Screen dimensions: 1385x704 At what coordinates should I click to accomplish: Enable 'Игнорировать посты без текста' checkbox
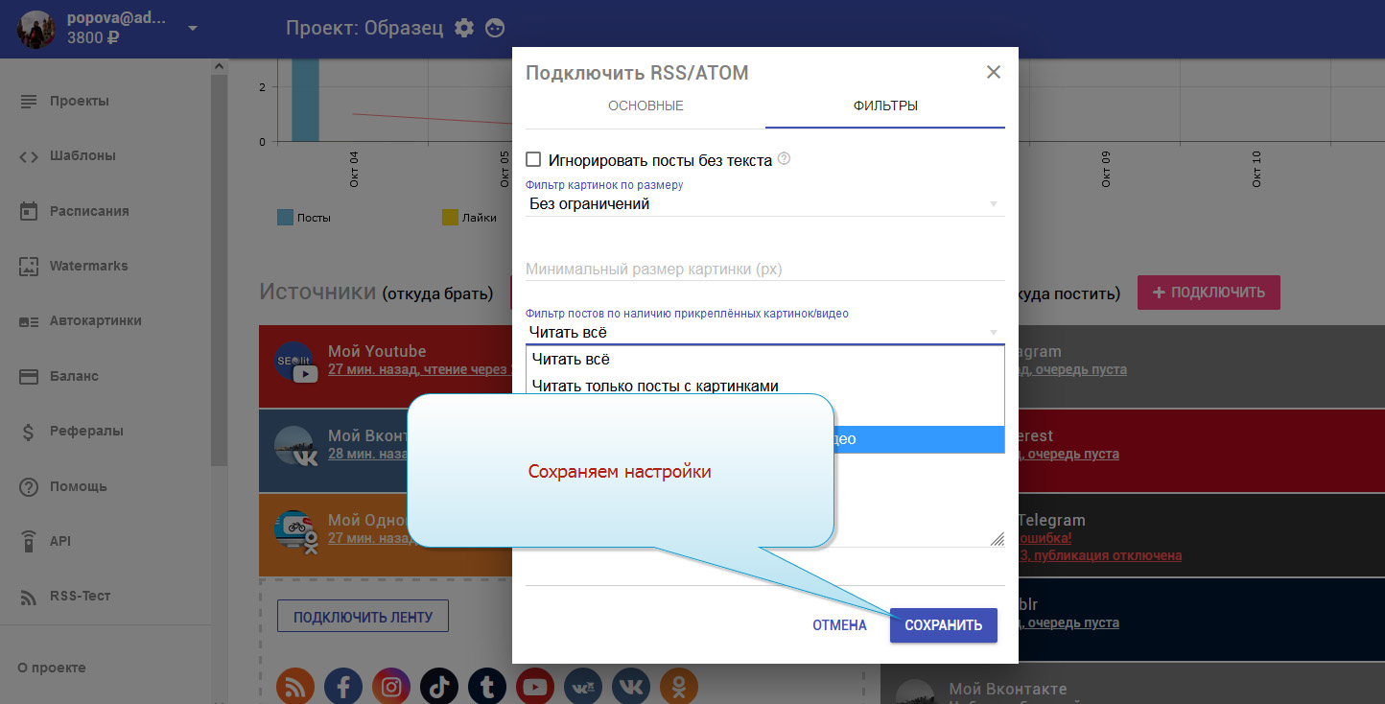(x=534, y=160)
